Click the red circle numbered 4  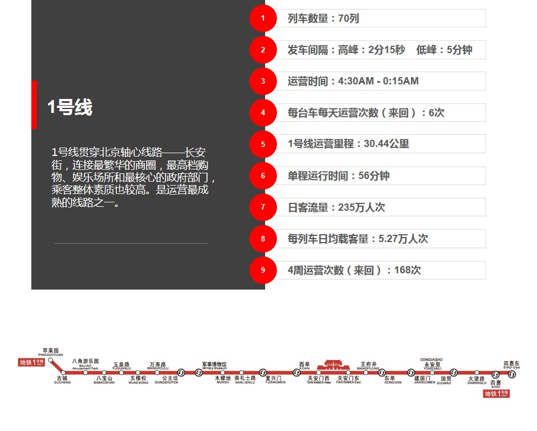pos(263,112)
